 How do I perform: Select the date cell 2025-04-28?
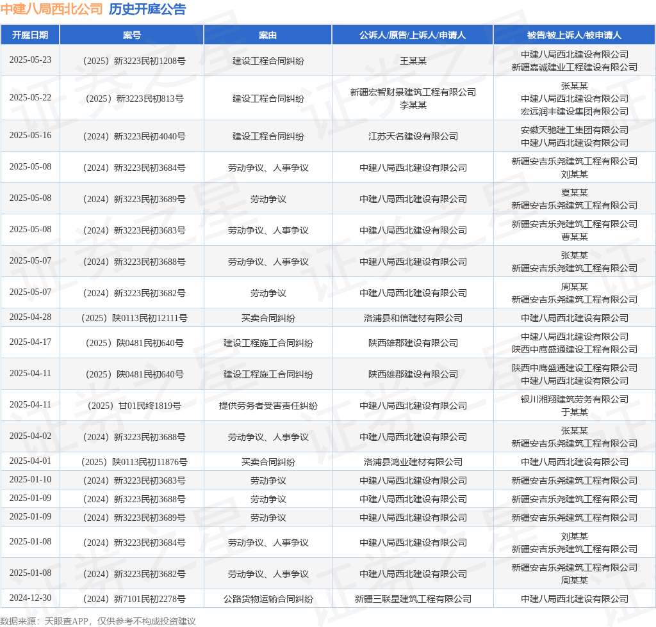(30, 317)
